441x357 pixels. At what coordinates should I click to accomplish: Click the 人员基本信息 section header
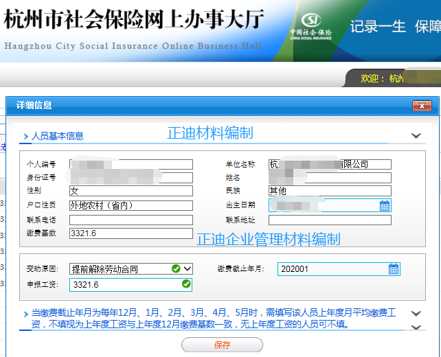(58, 136)
